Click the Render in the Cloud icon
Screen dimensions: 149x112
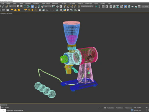(x=136, y=7)
